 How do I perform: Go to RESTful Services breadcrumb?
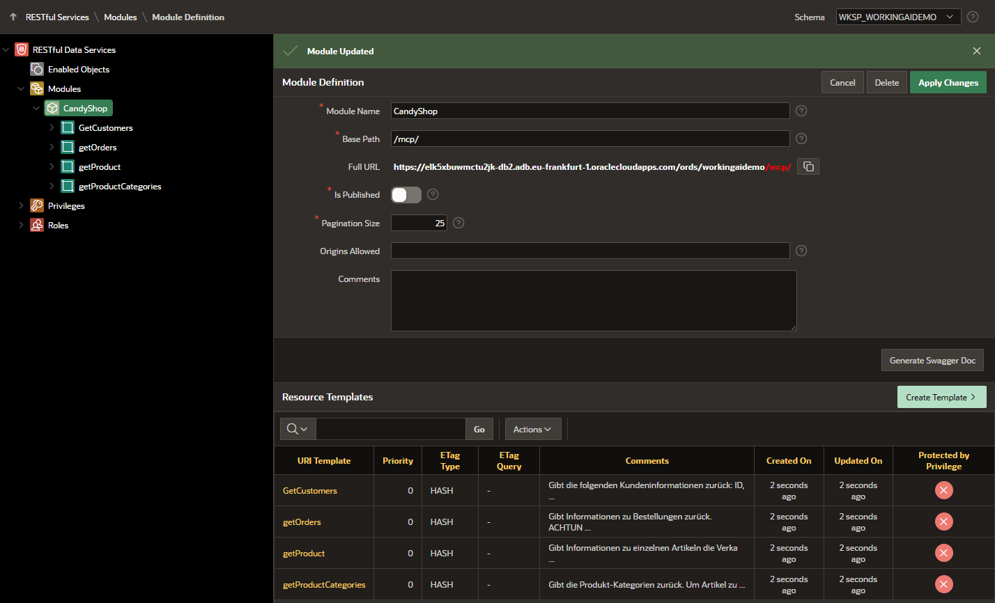pos(57,17)
